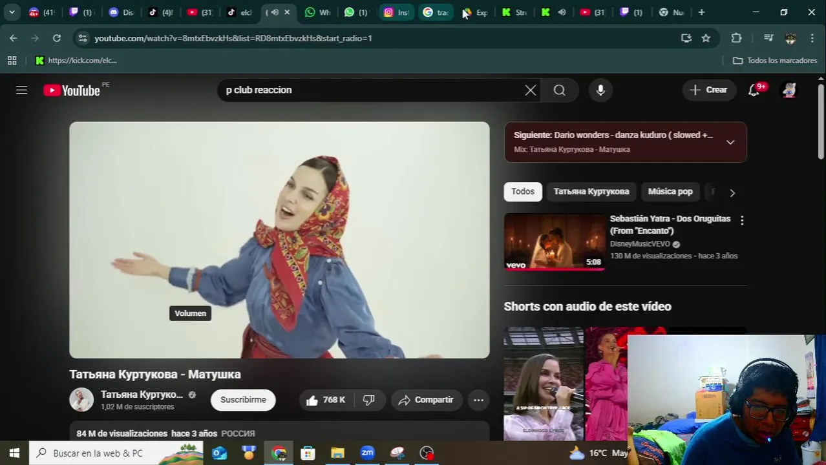Viewport: 826px width, 465px height.
Task: Open Татьяна Куртукова channel avatar
Action: pyautogui.click(x=81, y=400)
